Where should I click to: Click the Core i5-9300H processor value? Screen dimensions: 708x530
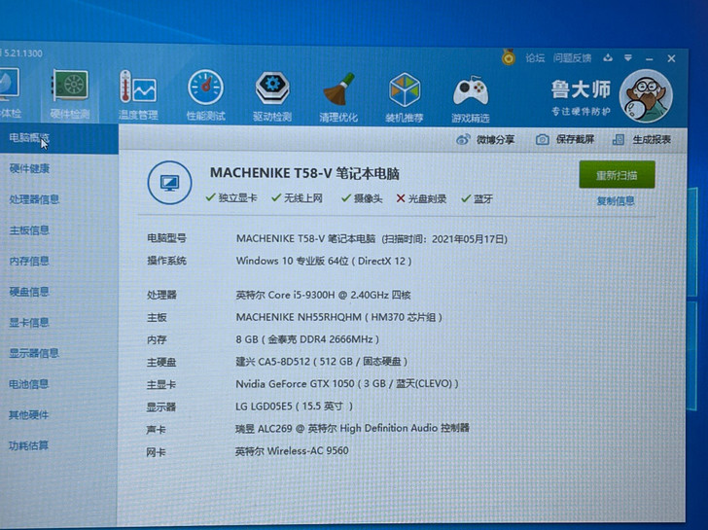[x=323, y=296]
